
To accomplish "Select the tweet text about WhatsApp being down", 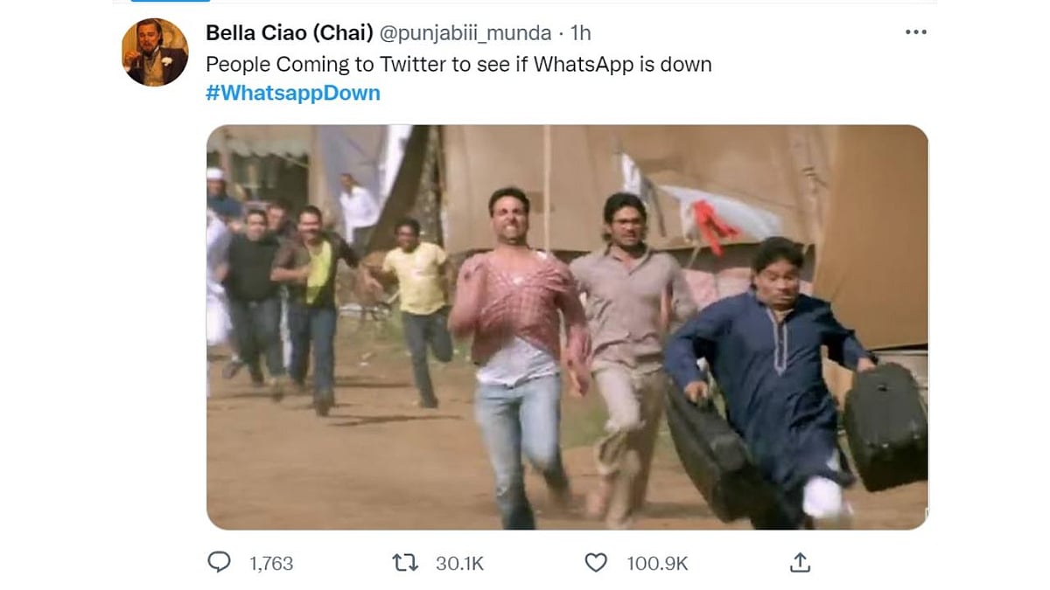I will 458,64.
